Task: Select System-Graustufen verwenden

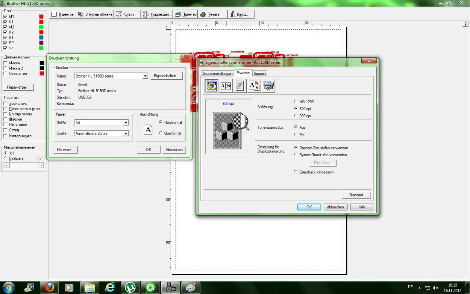Action: tap(296, 155)
